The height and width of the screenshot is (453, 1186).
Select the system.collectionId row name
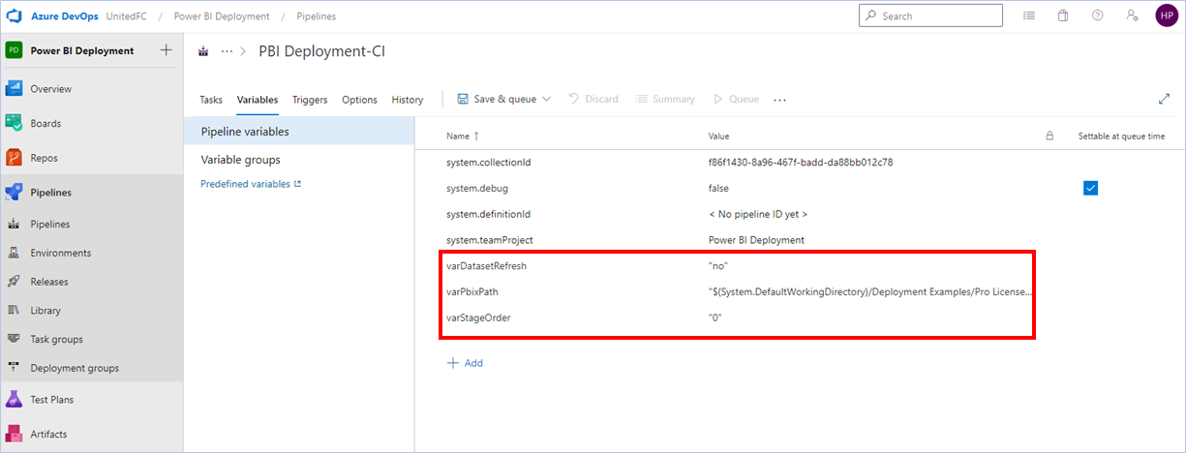coord(488,162)
